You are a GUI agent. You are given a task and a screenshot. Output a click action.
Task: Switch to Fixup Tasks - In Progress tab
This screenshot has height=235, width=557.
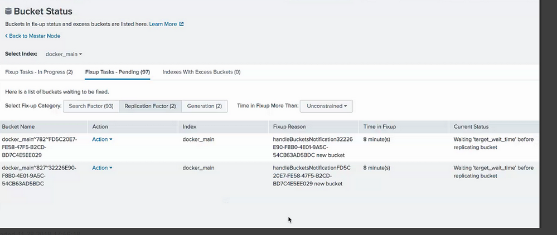pyautogui.click(x=39, y=72)
